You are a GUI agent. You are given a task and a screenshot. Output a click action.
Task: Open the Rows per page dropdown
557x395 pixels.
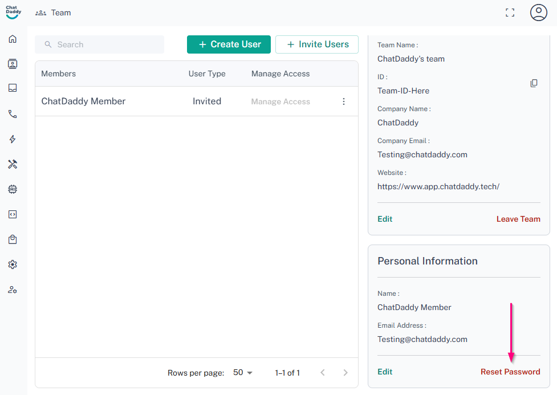(x=243, y=373)
